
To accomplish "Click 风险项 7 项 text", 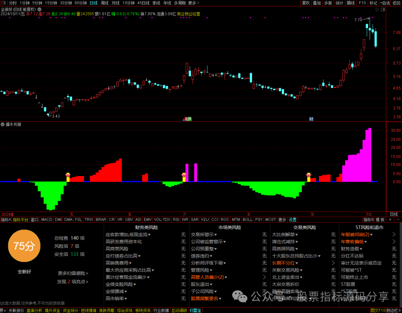I will click(67, 246).
